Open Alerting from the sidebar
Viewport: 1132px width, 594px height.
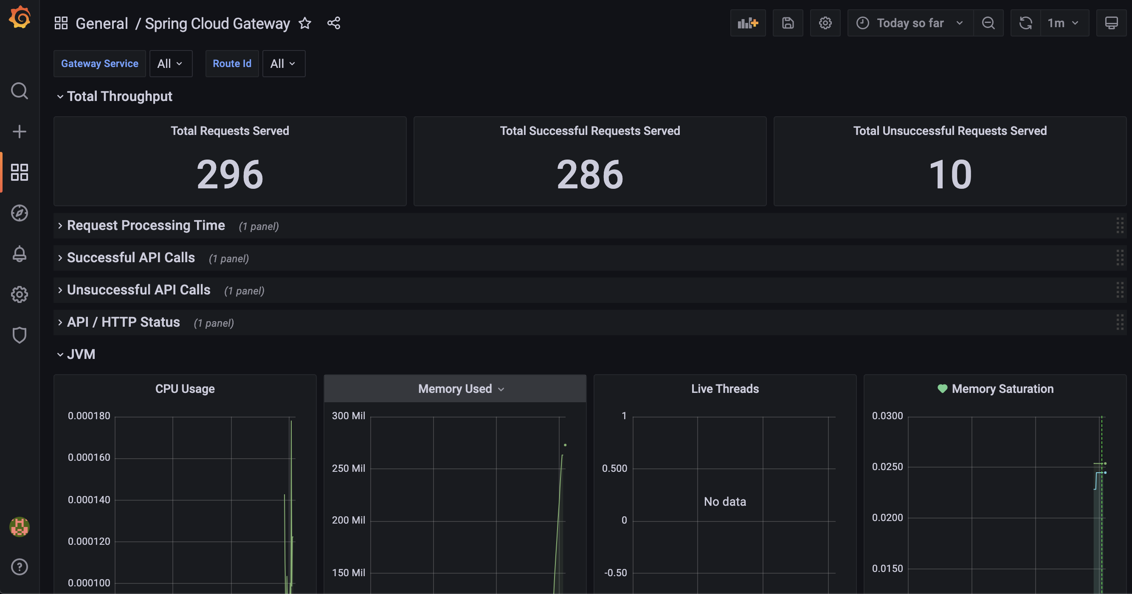tap(20, 254)
